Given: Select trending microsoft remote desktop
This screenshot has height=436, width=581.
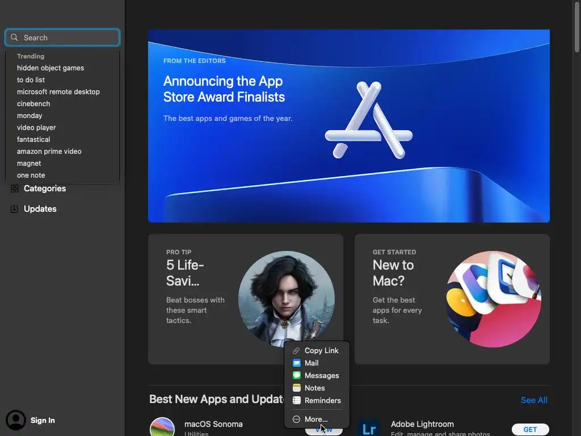Looking at the screenshot, I should coord(58,91).
